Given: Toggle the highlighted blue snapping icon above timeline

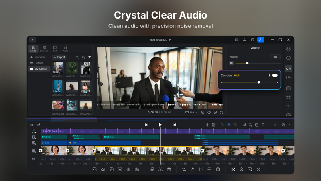Looking at the screenshot, I should 229,125.
